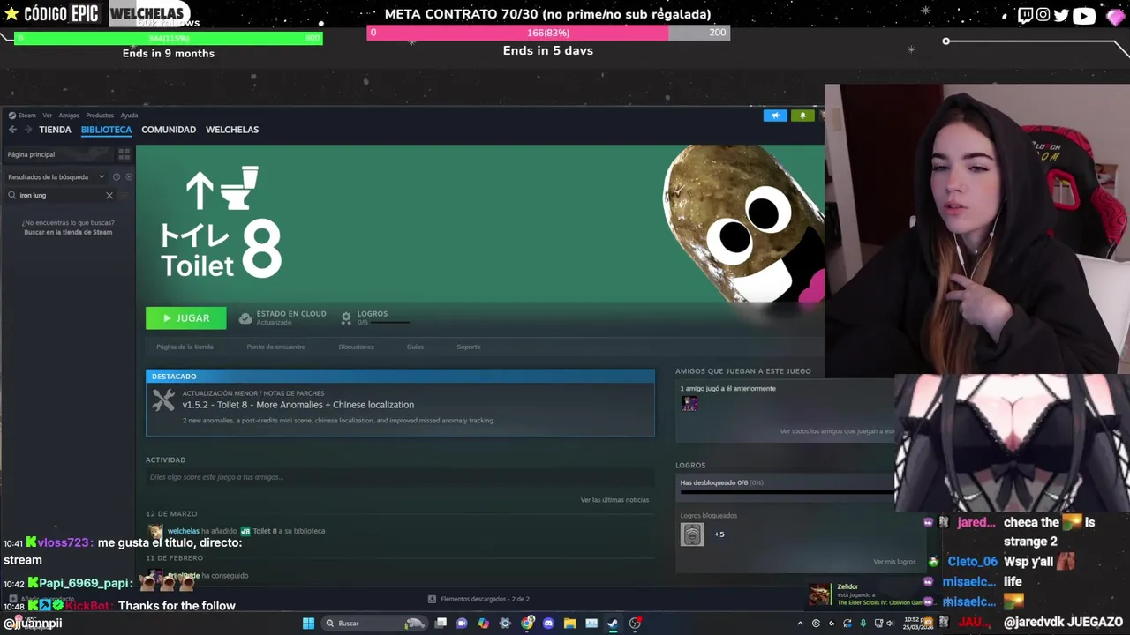Open Discord from the taskbar
Viewport: 1130px width, 635px height.
pos(548,624)
